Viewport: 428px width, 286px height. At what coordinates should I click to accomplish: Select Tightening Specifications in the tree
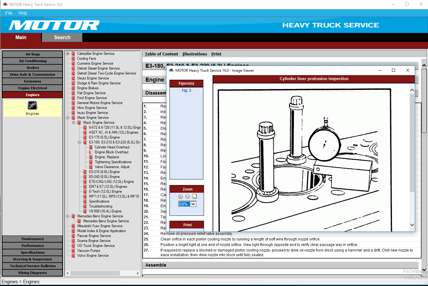pos(113,162)
